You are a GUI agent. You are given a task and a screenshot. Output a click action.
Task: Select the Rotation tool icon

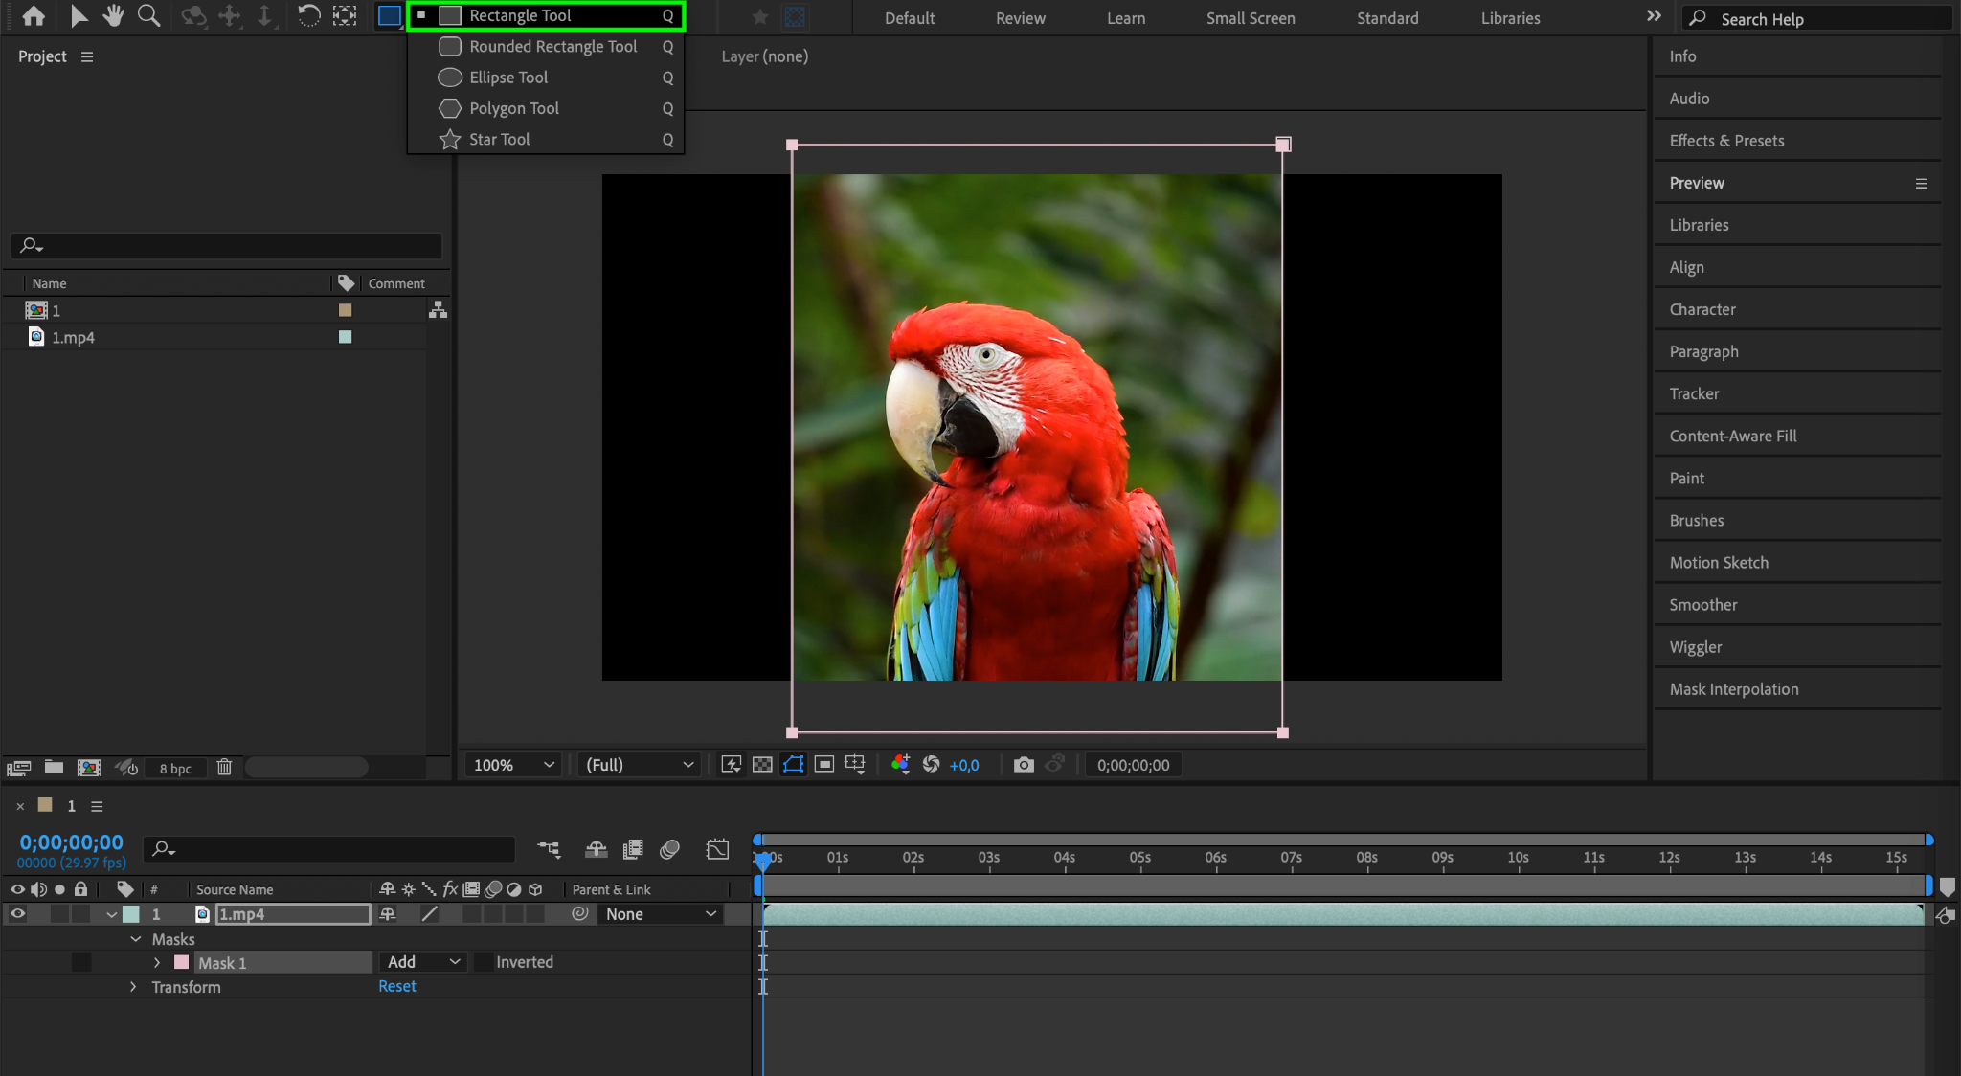[x=308, y=15]
